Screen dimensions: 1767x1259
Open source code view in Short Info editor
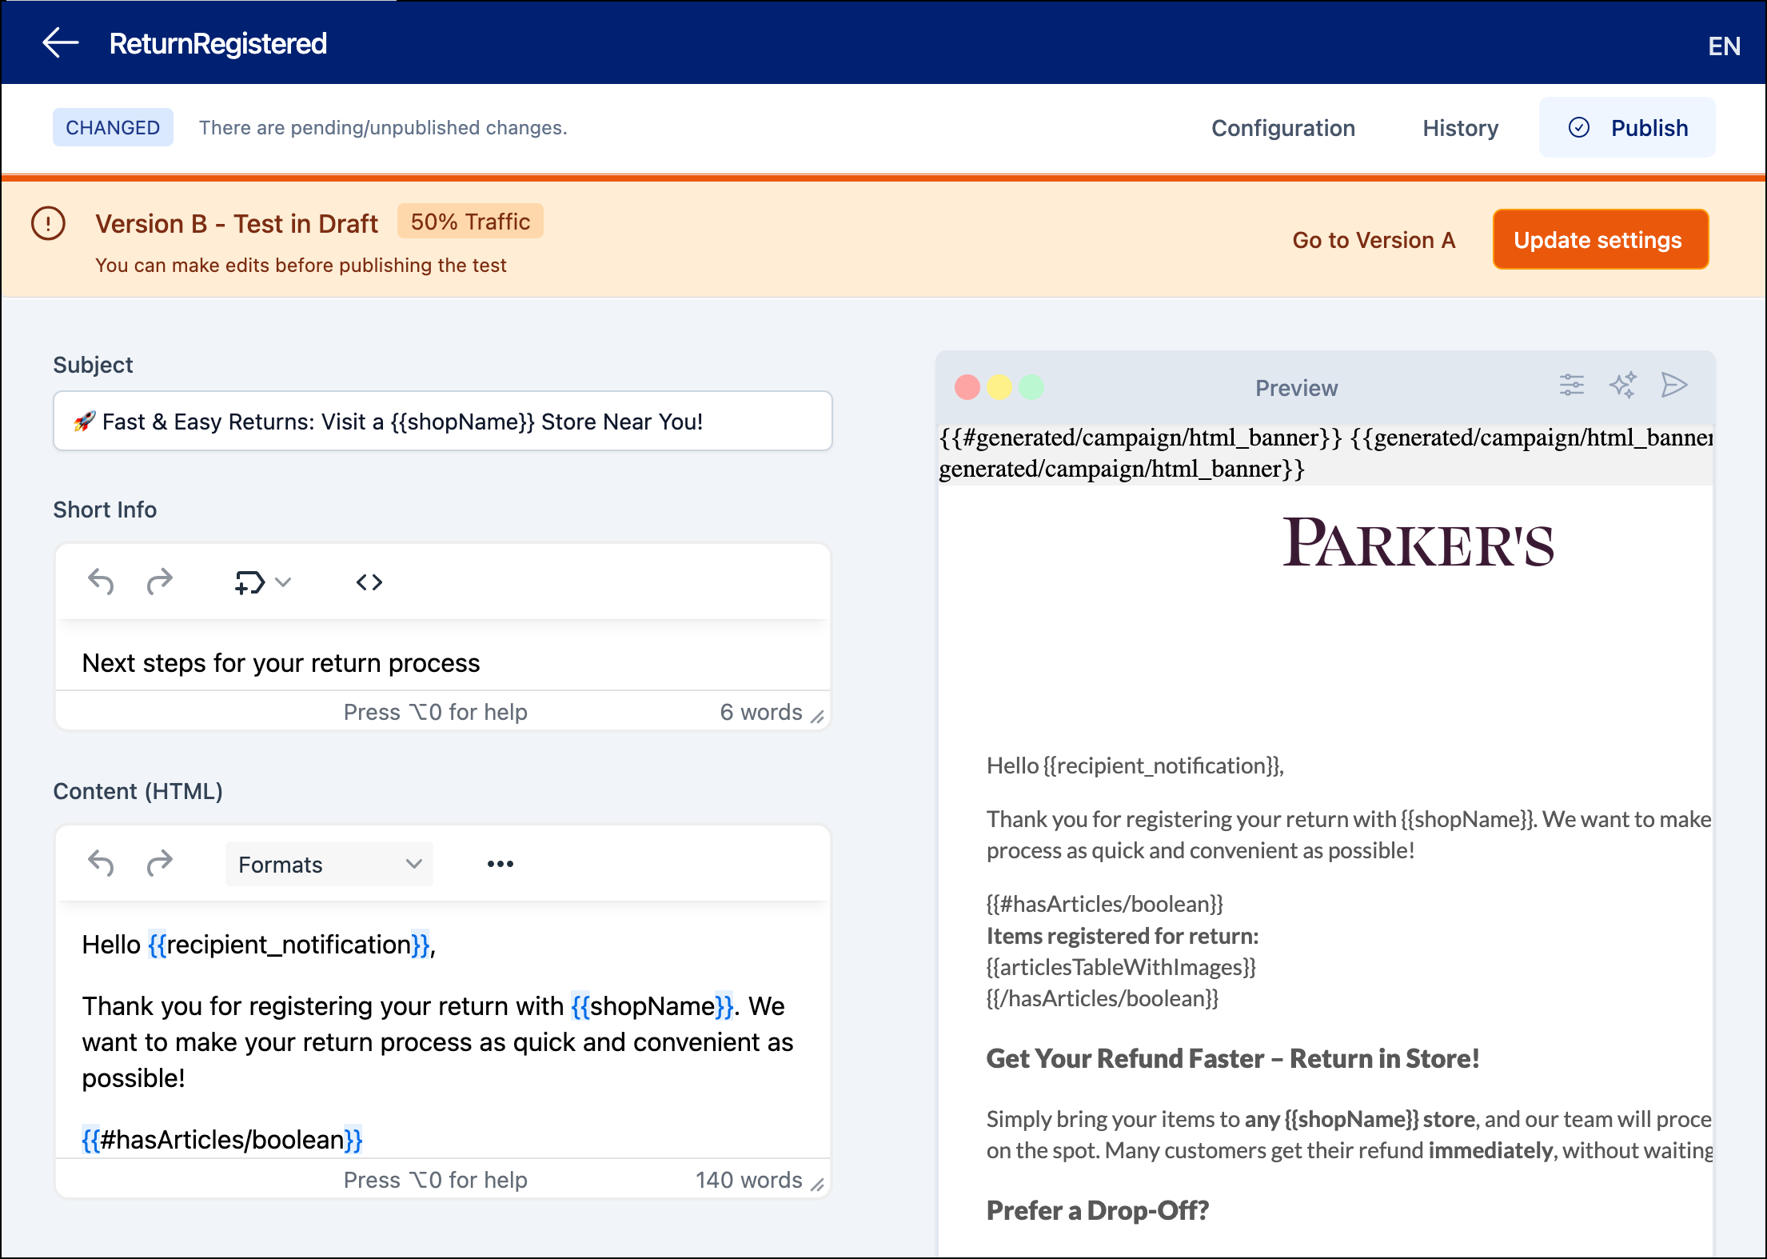click(x=369, y=582)
